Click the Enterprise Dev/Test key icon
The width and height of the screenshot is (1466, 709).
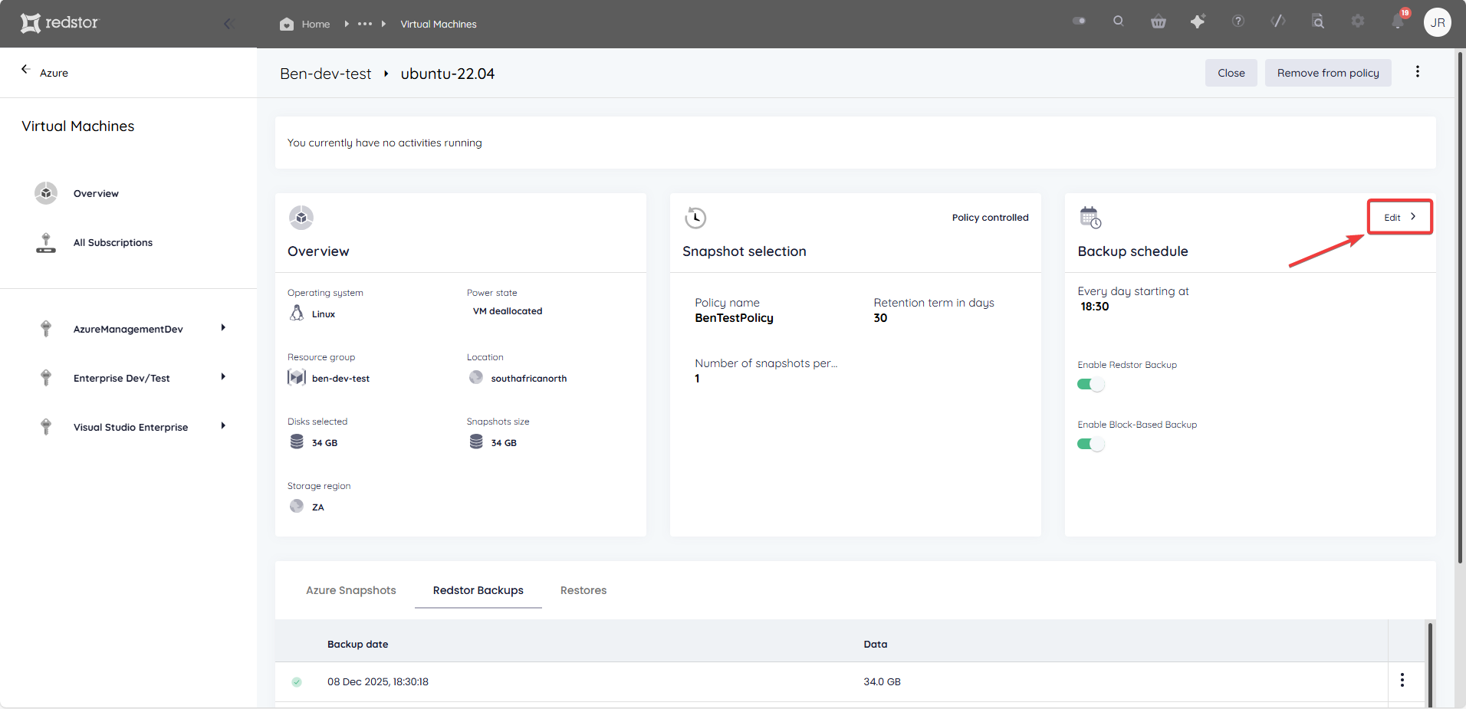point(46,378)
